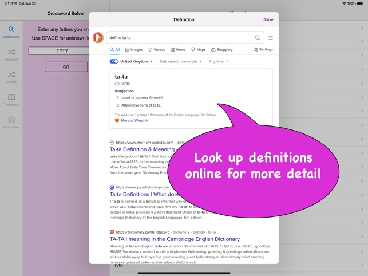Switch to Images results tab

pyautogui.click(x=134, y=50)
